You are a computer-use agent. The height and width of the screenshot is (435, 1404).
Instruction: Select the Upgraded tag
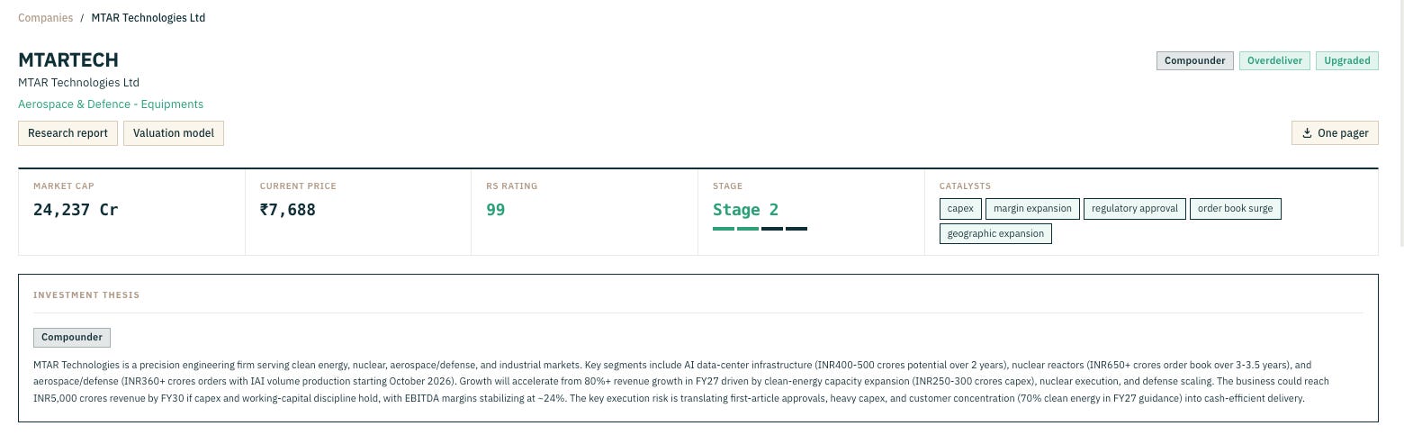pyautogui.click(x=1347, y=61)
